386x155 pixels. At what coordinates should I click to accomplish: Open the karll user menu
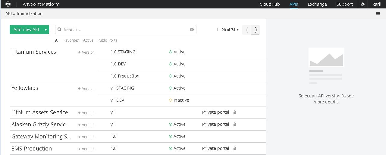pos(377,4)
